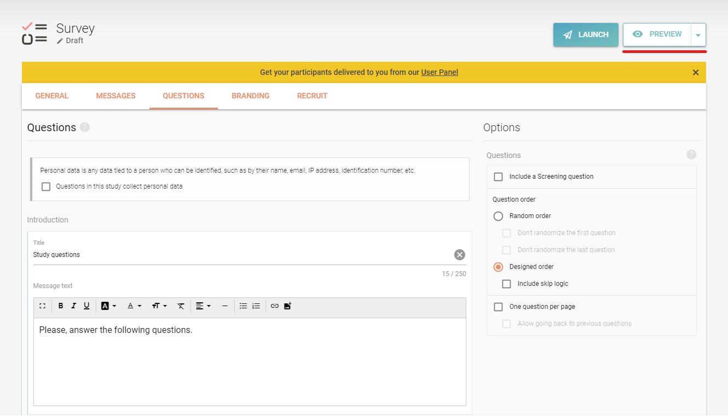
Task: Toggle fullscreen mode in the message editor
Action: pyautogui.click(x=43, y=306)
